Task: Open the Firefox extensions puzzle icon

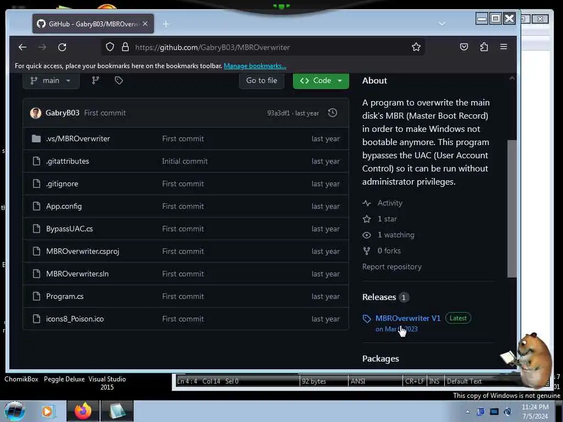Action: tap(484, 47)
